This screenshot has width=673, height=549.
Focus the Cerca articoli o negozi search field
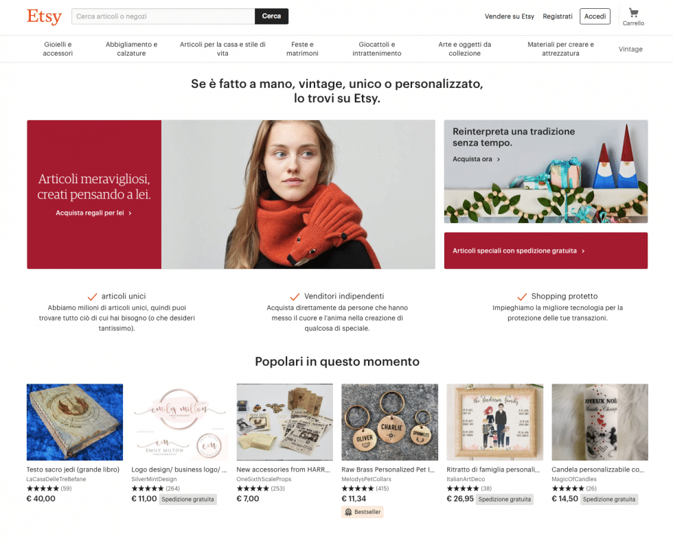[x=163, y=16]
